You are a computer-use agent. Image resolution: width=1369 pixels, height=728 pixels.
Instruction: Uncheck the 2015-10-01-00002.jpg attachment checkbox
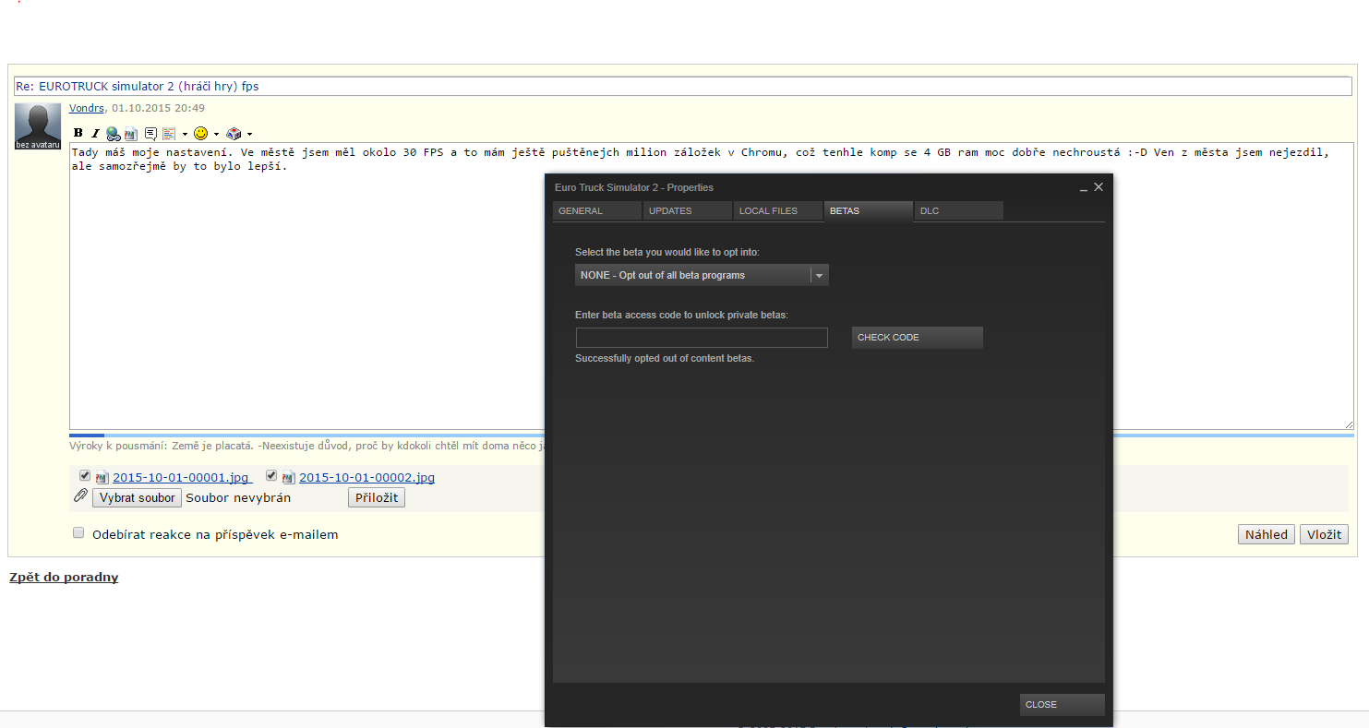271,476
